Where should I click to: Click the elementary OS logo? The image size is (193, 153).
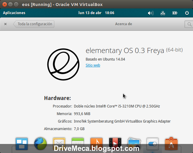(x=63, y=64)
